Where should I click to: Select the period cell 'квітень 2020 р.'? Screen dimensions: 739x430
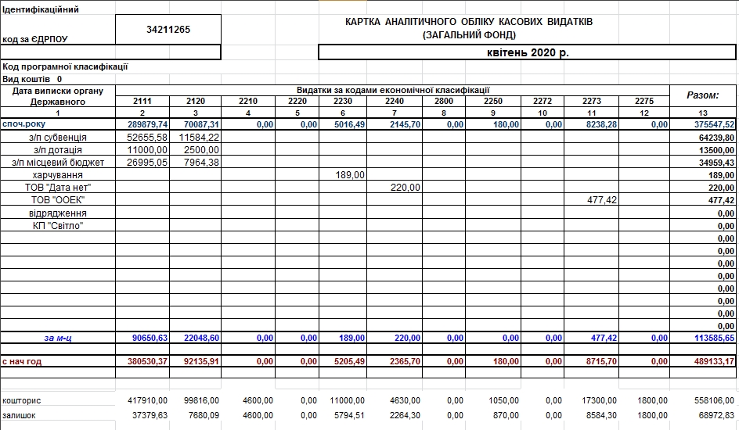(528, 52)
